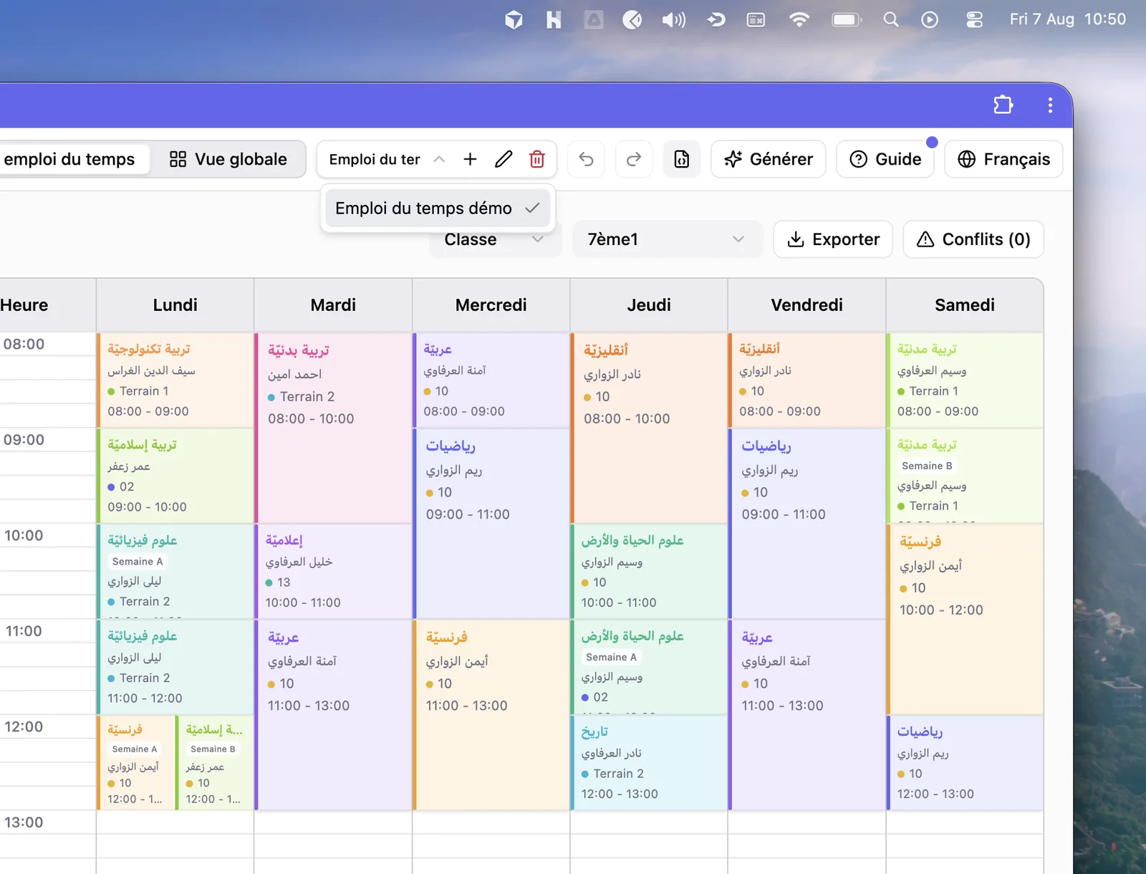The height and width of the screenshot is (874, 1146).
Task: Open Mercredi 11:00 - 13:00 فرنسيّة card
Action: [491, 715]
